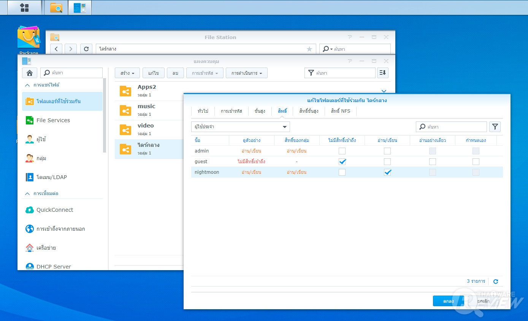Viewport: 528px width, 321px height.
Task: Click the File Station refresh button
Action: 86,49
